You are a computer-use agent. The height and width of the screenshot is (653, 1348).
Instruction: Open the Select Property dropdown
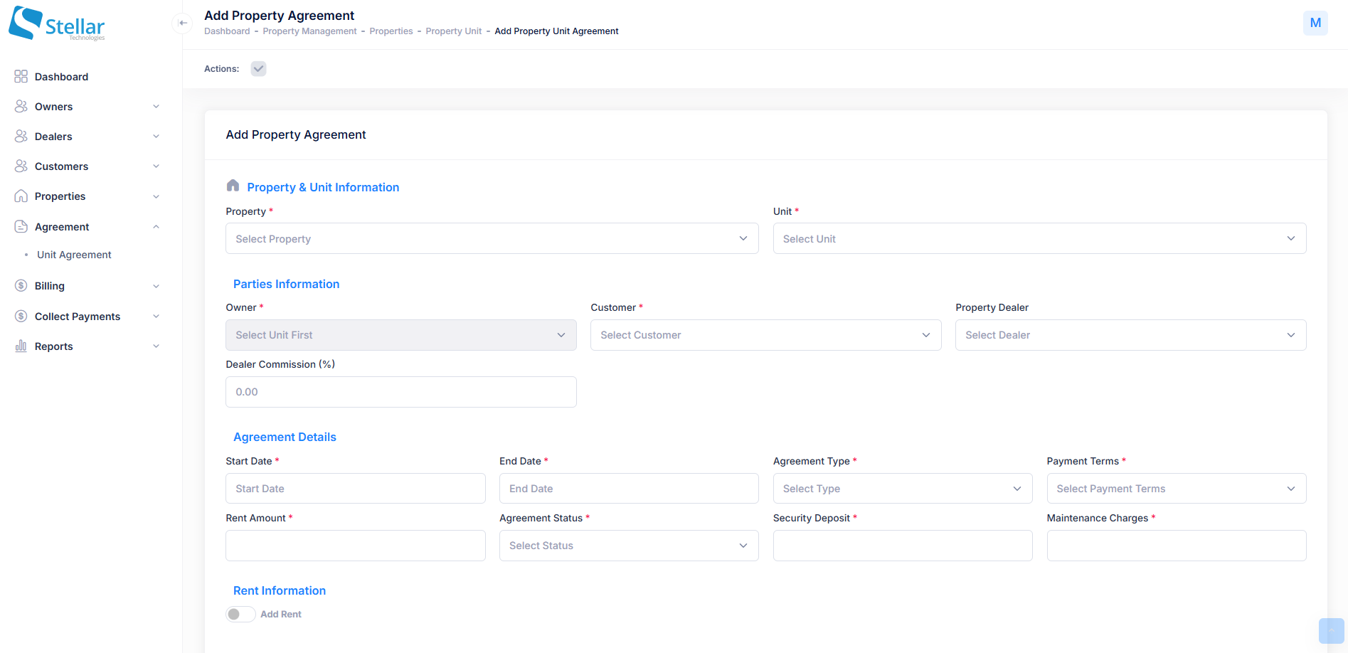coord(492,239)
